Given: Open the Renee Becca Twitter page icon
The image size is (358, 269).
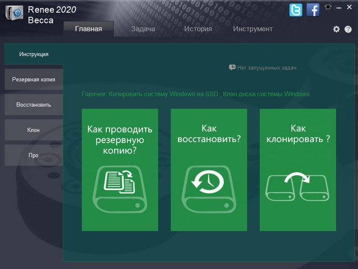Looking at the screenshot, I should pos(296,10).
